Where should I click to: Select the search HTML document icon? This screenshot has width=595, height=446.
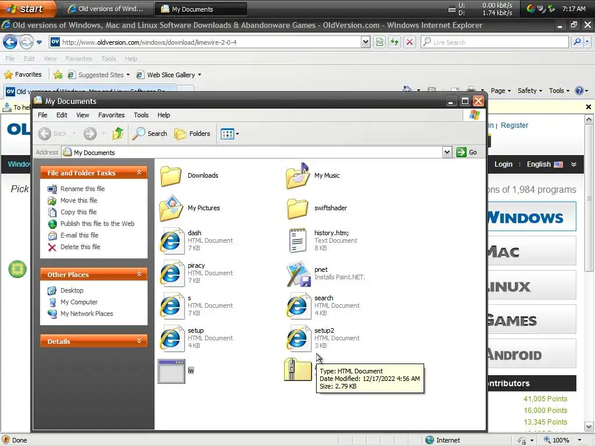pyautogui.click(x=298, y=305)
